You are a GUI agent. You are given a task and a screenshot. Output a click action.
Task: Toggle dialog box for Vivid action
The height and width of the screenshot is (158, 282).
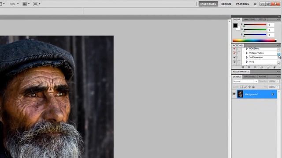tap(239, 62)
